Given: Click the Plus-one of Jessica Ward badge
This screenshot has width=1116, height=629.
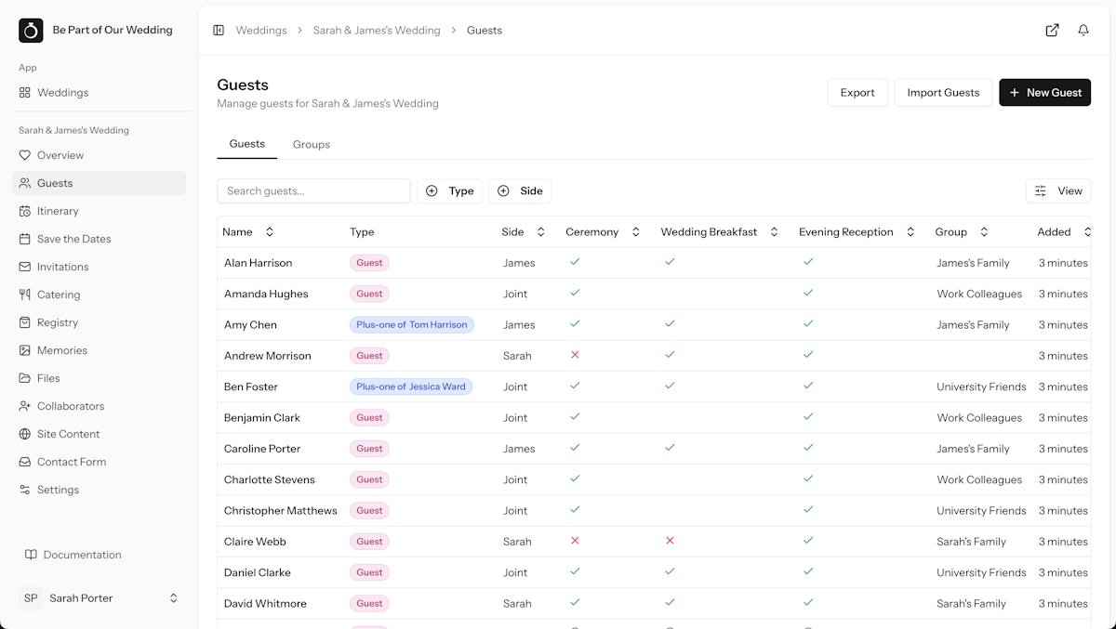Looking at the screenshot, I should 411,387.
